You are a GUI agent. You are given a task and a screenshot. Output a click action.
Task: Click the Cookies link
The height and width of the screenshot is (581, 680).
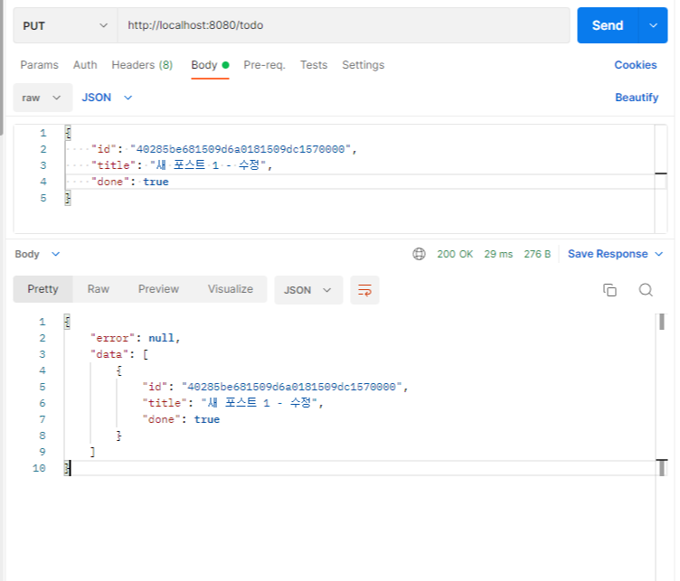(636, 65)
